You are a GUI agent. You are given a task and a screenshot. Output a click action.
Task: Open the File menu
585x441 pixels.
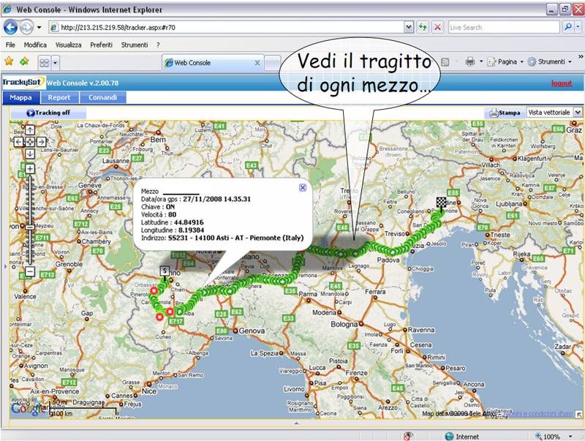[x=10, y=45]
